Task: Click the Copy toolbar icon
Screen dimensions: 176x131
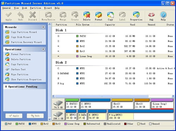Action: pyautogui.click(x=111, y=16)
